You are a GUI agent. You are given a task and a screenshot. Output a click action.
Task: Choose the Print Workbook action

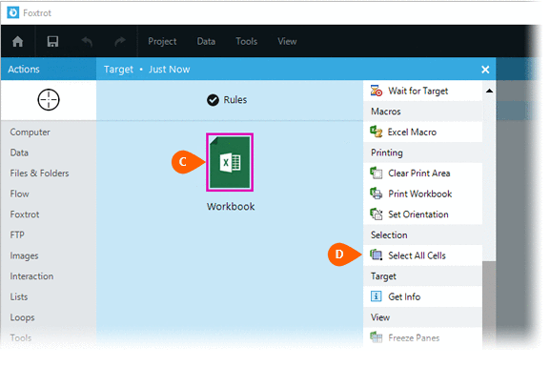pyautogui.click(x=422, y=194)
